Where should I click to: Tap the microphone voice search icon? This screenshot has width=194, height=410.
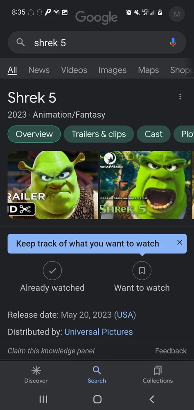[x=173, y=42]
